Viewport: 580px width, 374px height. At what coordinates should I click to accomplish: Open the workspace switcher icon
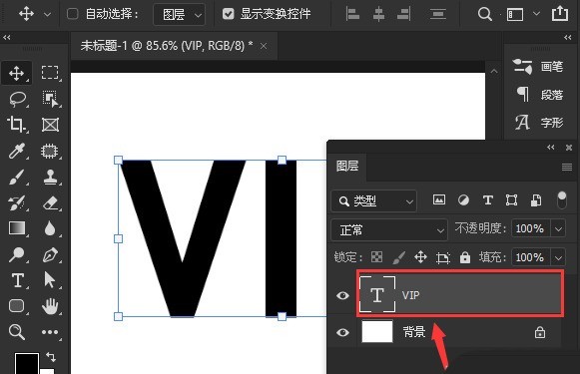515,14
